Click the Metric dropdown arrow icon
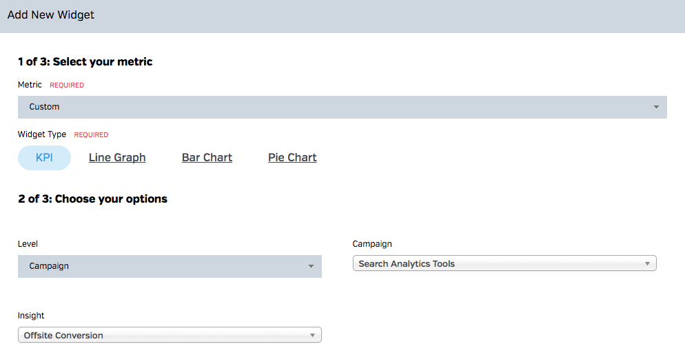The width and height of the screenshot is (685, 355). pos(656,108)
